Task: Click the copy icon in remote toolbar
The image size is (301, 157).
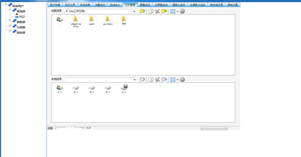Action: click(151, 11)
